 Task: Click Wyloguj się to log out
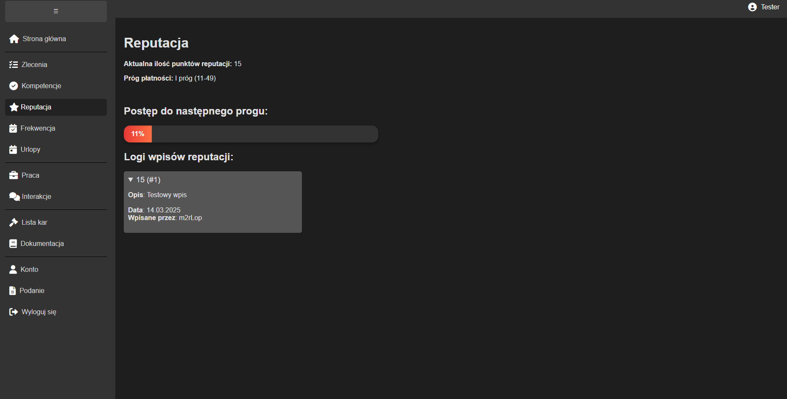click(39, 312)
